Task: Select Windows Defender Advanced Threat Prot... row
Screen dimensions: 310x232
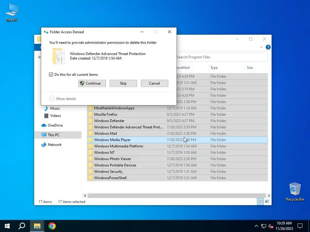Action: point(177,127)
